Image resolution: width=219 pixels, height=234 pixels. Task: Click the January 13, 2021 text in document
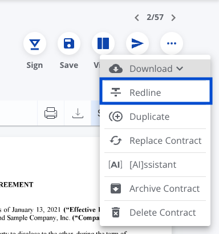[x=36, y=209]
